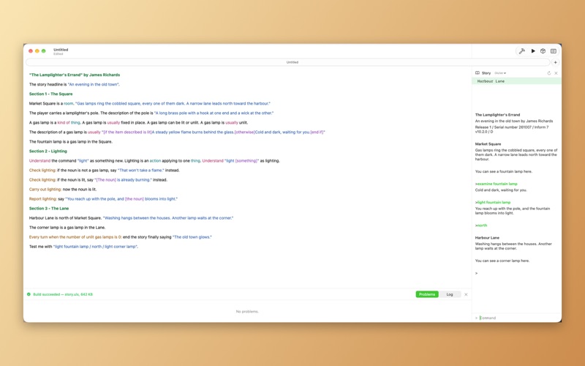Click the '>examine fountain lamp' command in transcript

[x=497, y=184]
